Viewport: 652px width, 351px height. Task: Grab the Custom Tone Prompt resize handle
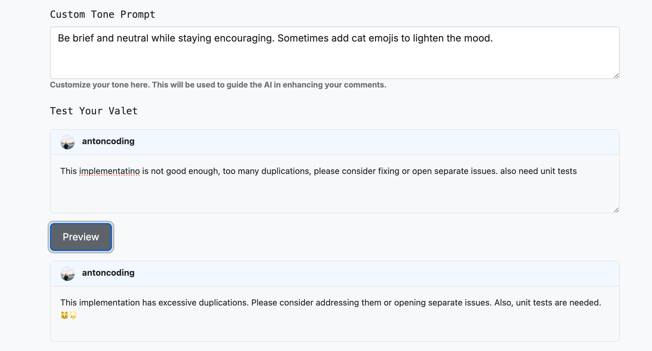616,75
